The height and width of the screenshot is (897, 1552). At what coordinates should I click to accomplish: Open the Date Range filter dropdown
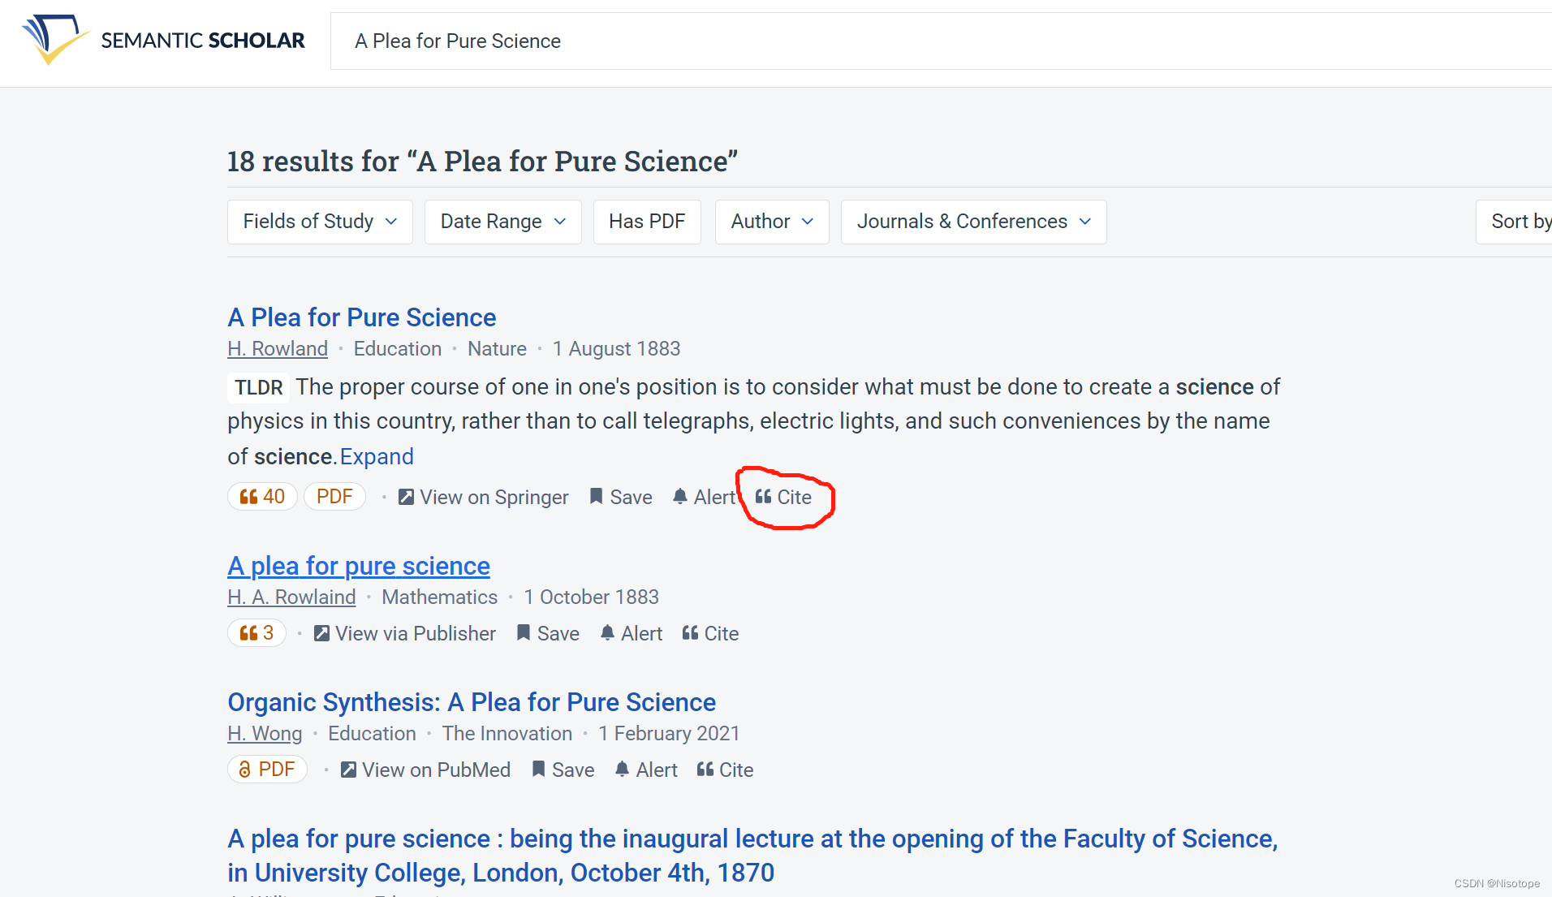pyautogui.click(x=502, y=222)
